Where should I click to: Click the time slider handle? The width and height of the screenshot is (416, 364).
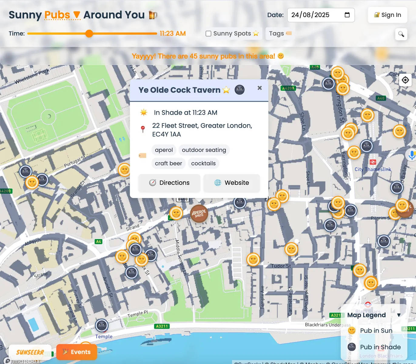point(89,34)
